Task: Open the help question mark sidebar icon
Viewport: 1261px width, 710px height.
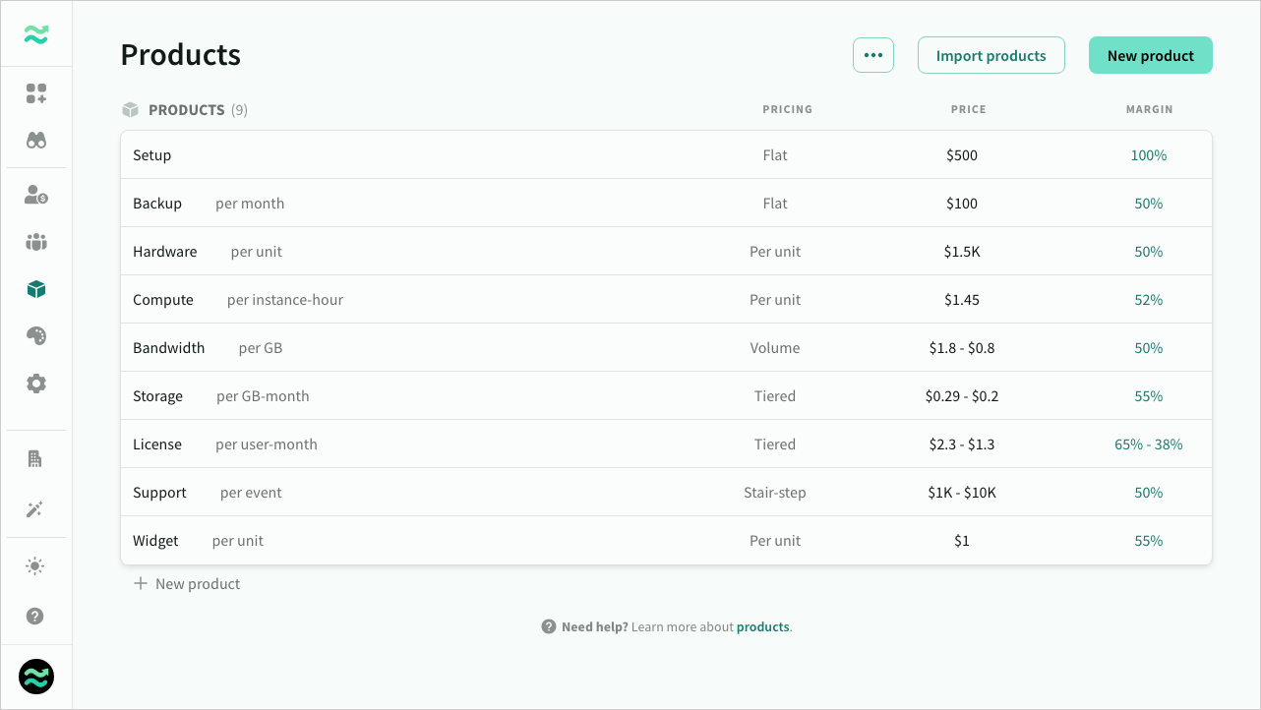Action: click(36, 617)
